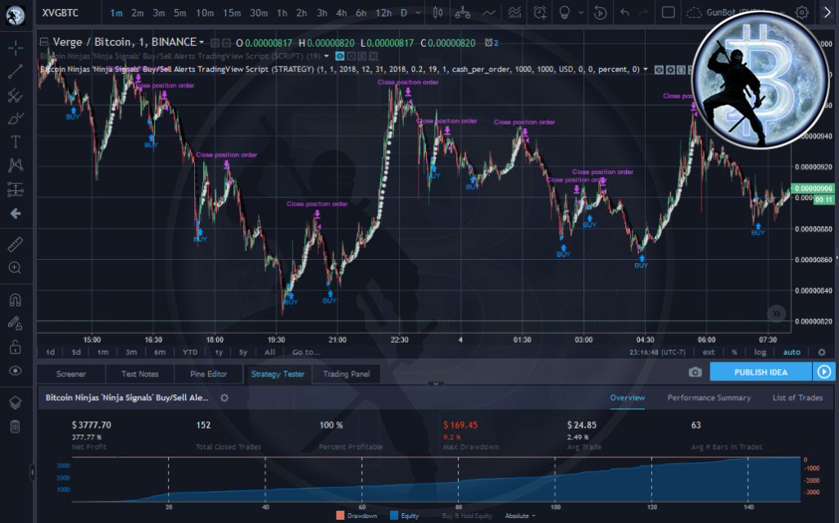Select the text annotation tool
The width and height of the screenshot is (839, 523).
[16, 142]
